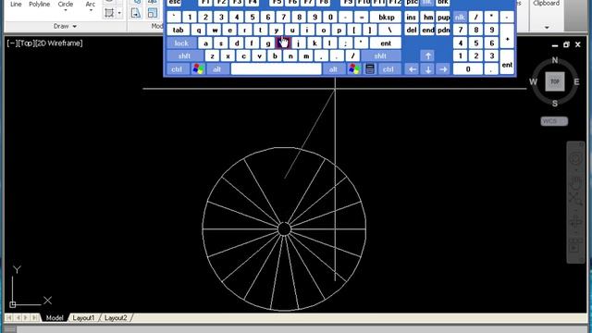
Task: Click the bksp key on keyboard
Action: click(x=386, y=17)
